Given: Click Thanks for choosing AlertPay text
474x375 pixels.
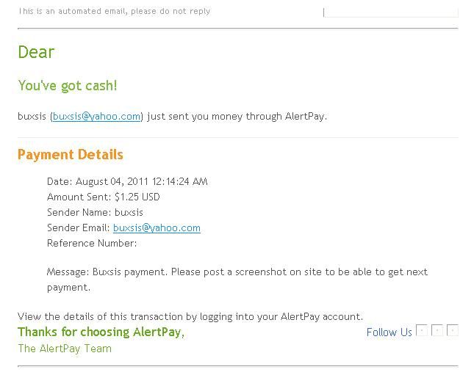Looking at the screenshot, I should point(101,332).
